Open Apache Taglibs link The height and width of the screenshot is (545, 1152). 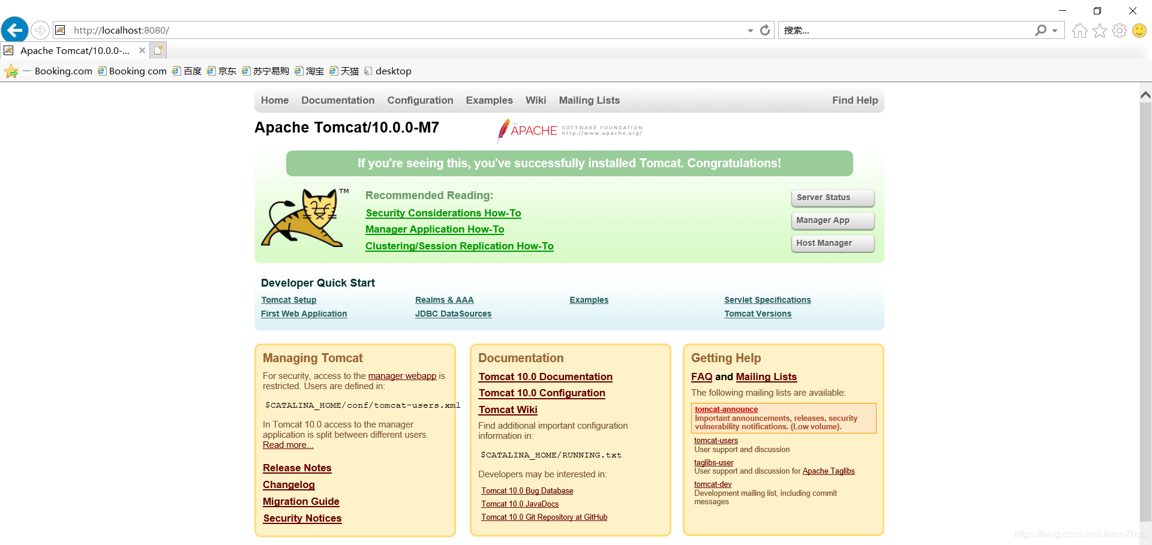point(828,471)
